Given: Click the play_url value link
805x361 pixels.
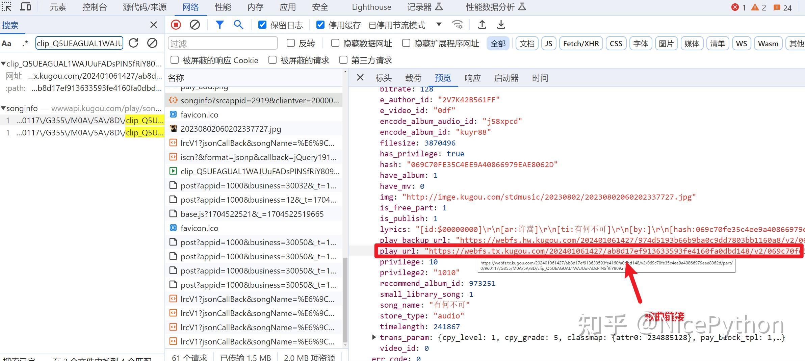Looking at the screenshot, I should pos(615,251).
